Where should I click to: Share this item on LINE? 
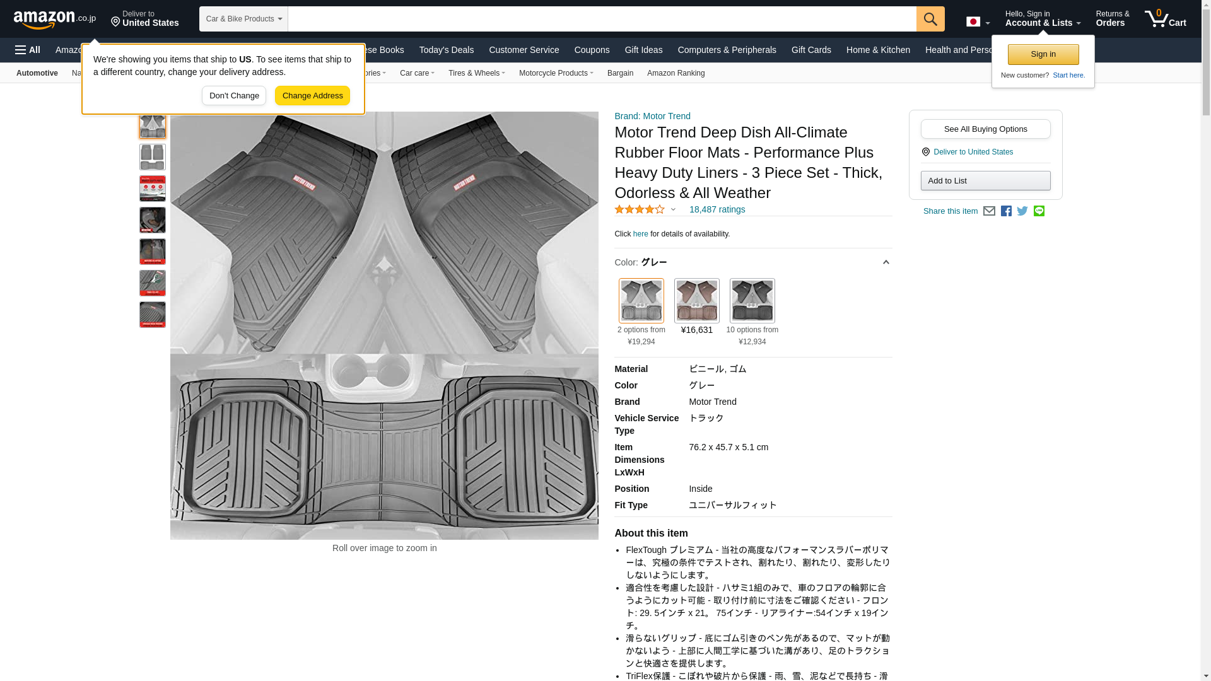tap(1039, 211)
